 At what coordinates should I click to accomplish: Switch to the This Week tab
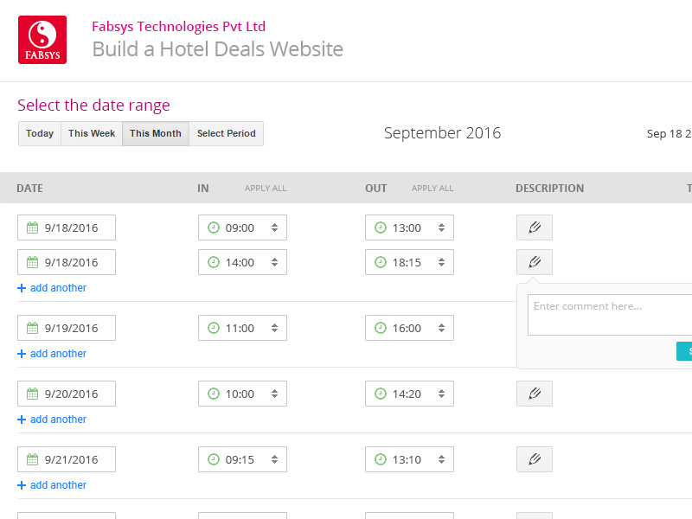point(91,133)
